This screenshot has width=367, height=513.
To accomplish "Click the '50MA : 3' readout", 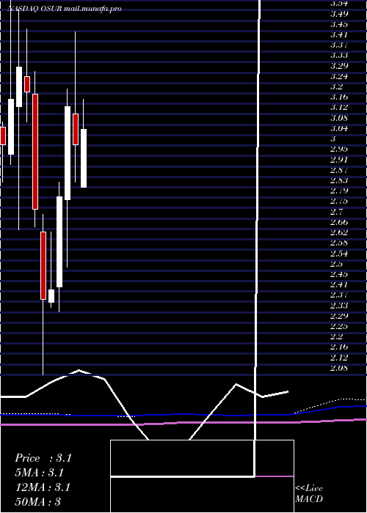I will tap(38, 502).
